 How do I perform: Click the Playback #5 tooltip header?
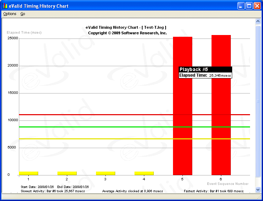[x=206, y=69]
